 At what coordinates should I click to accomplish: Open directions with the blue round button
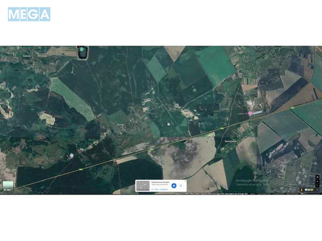pos(174,186)
